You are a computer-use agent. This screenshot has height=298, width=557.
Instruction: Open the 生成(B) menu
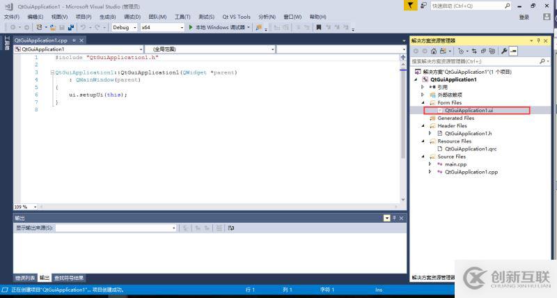[108, 17]
